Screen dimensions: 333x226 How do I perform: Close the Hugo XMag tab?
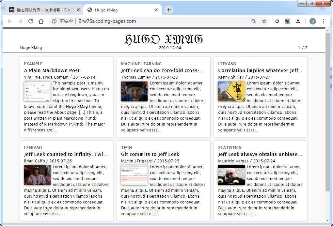pos(156,10)
